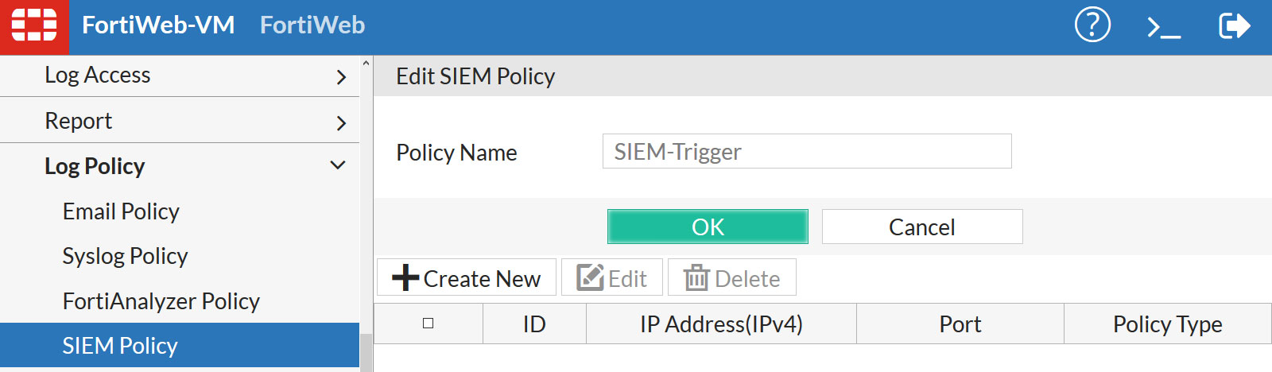Viewport: 1272px width, 372px height.
Task: Expand the Log Access menu chevron
Action: (x=341, y=77)
